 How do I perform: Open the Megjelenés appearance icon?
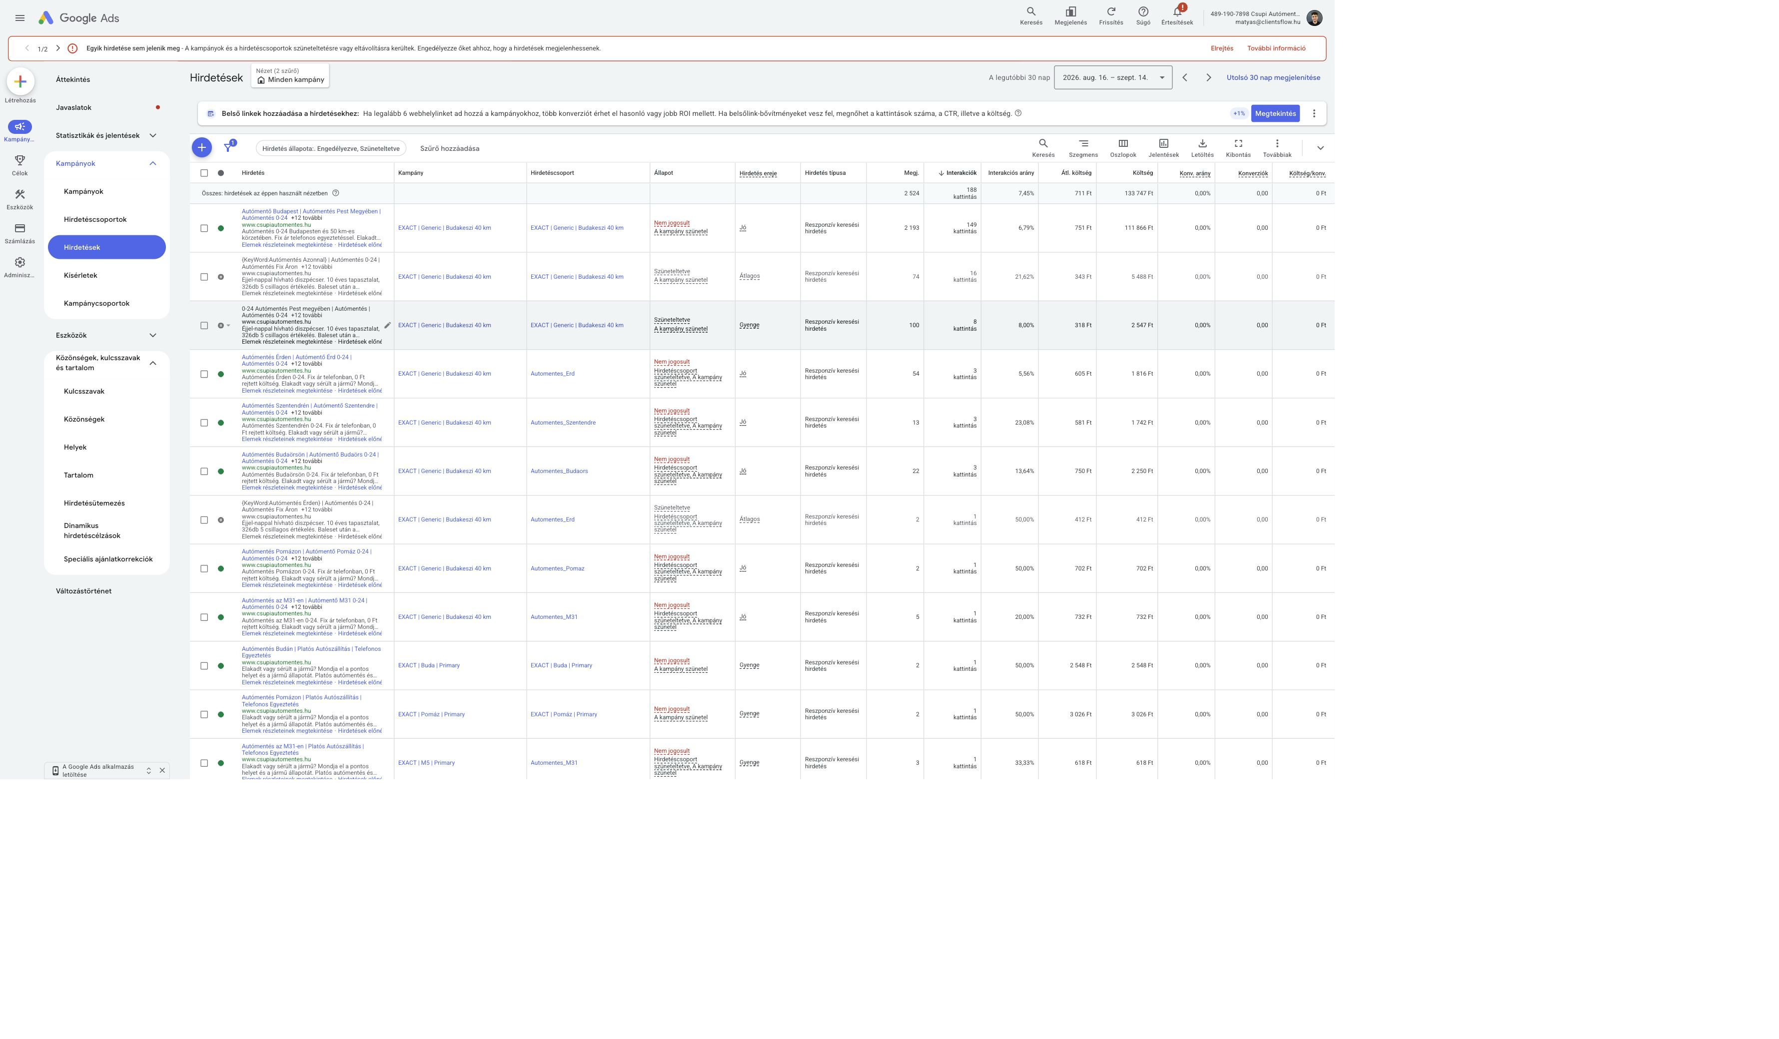tap(1070, 12)
